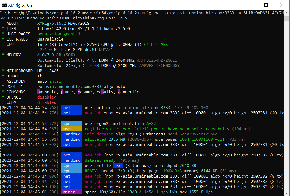Click the purple 'miner' tag

click(x=72, y=192)
